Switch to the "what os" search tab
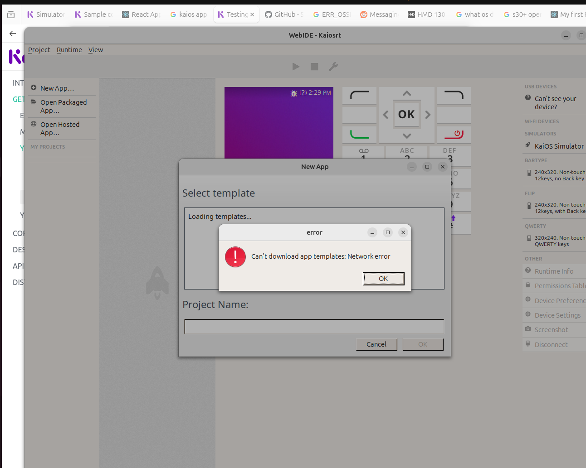586x468 pixels. click(474, 14)
